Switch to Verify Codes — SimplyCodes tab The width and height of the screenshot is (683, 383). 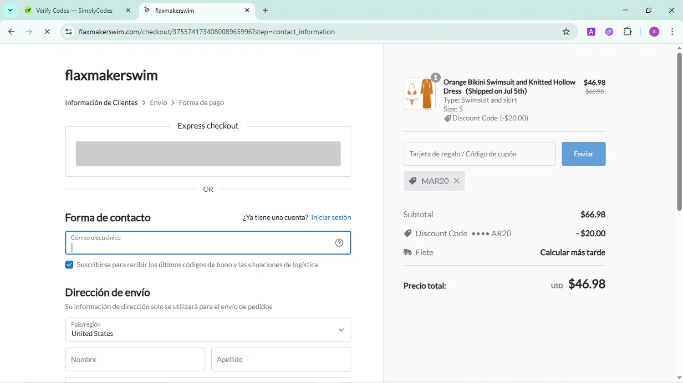coord(75,10)
